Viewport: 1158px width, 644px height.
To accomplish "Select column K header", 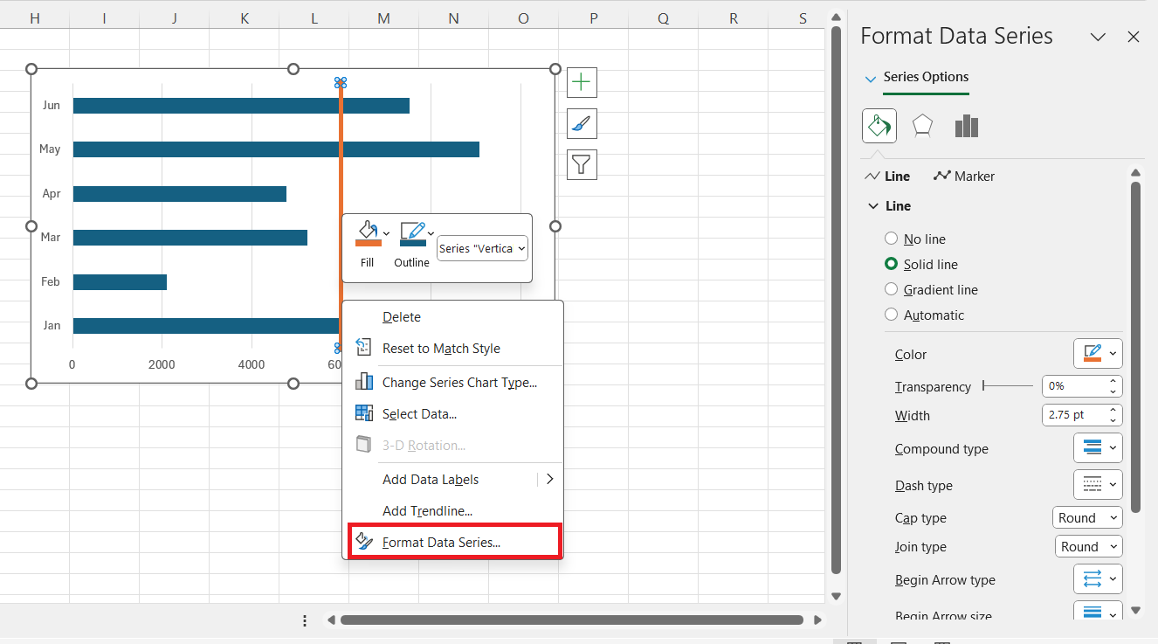I will pos(244,18).
